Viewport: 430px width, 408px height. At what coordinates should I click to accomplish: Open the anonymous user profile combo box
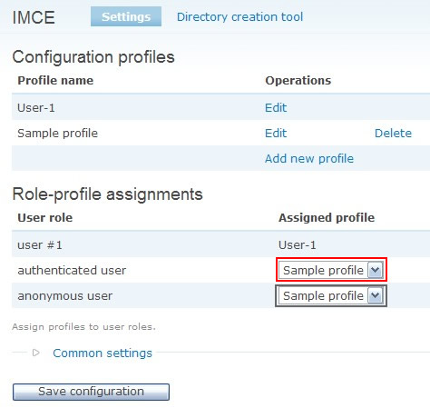point(331,295)
